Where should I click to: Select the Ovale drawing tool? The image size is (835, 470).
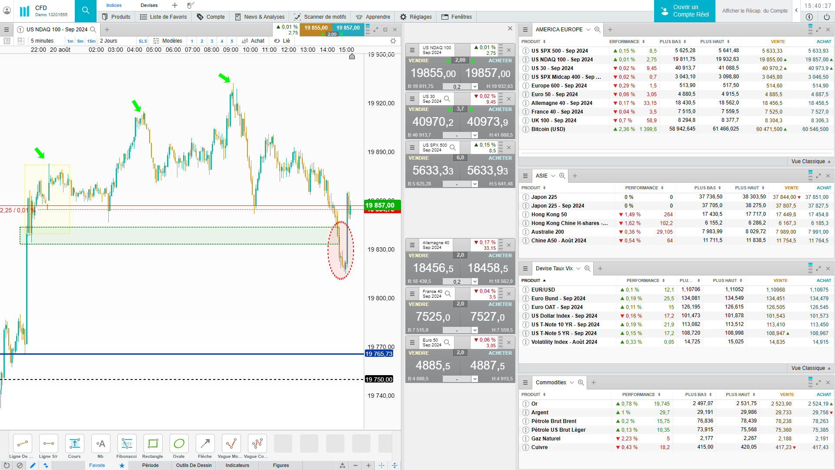(x=179, y=444)
